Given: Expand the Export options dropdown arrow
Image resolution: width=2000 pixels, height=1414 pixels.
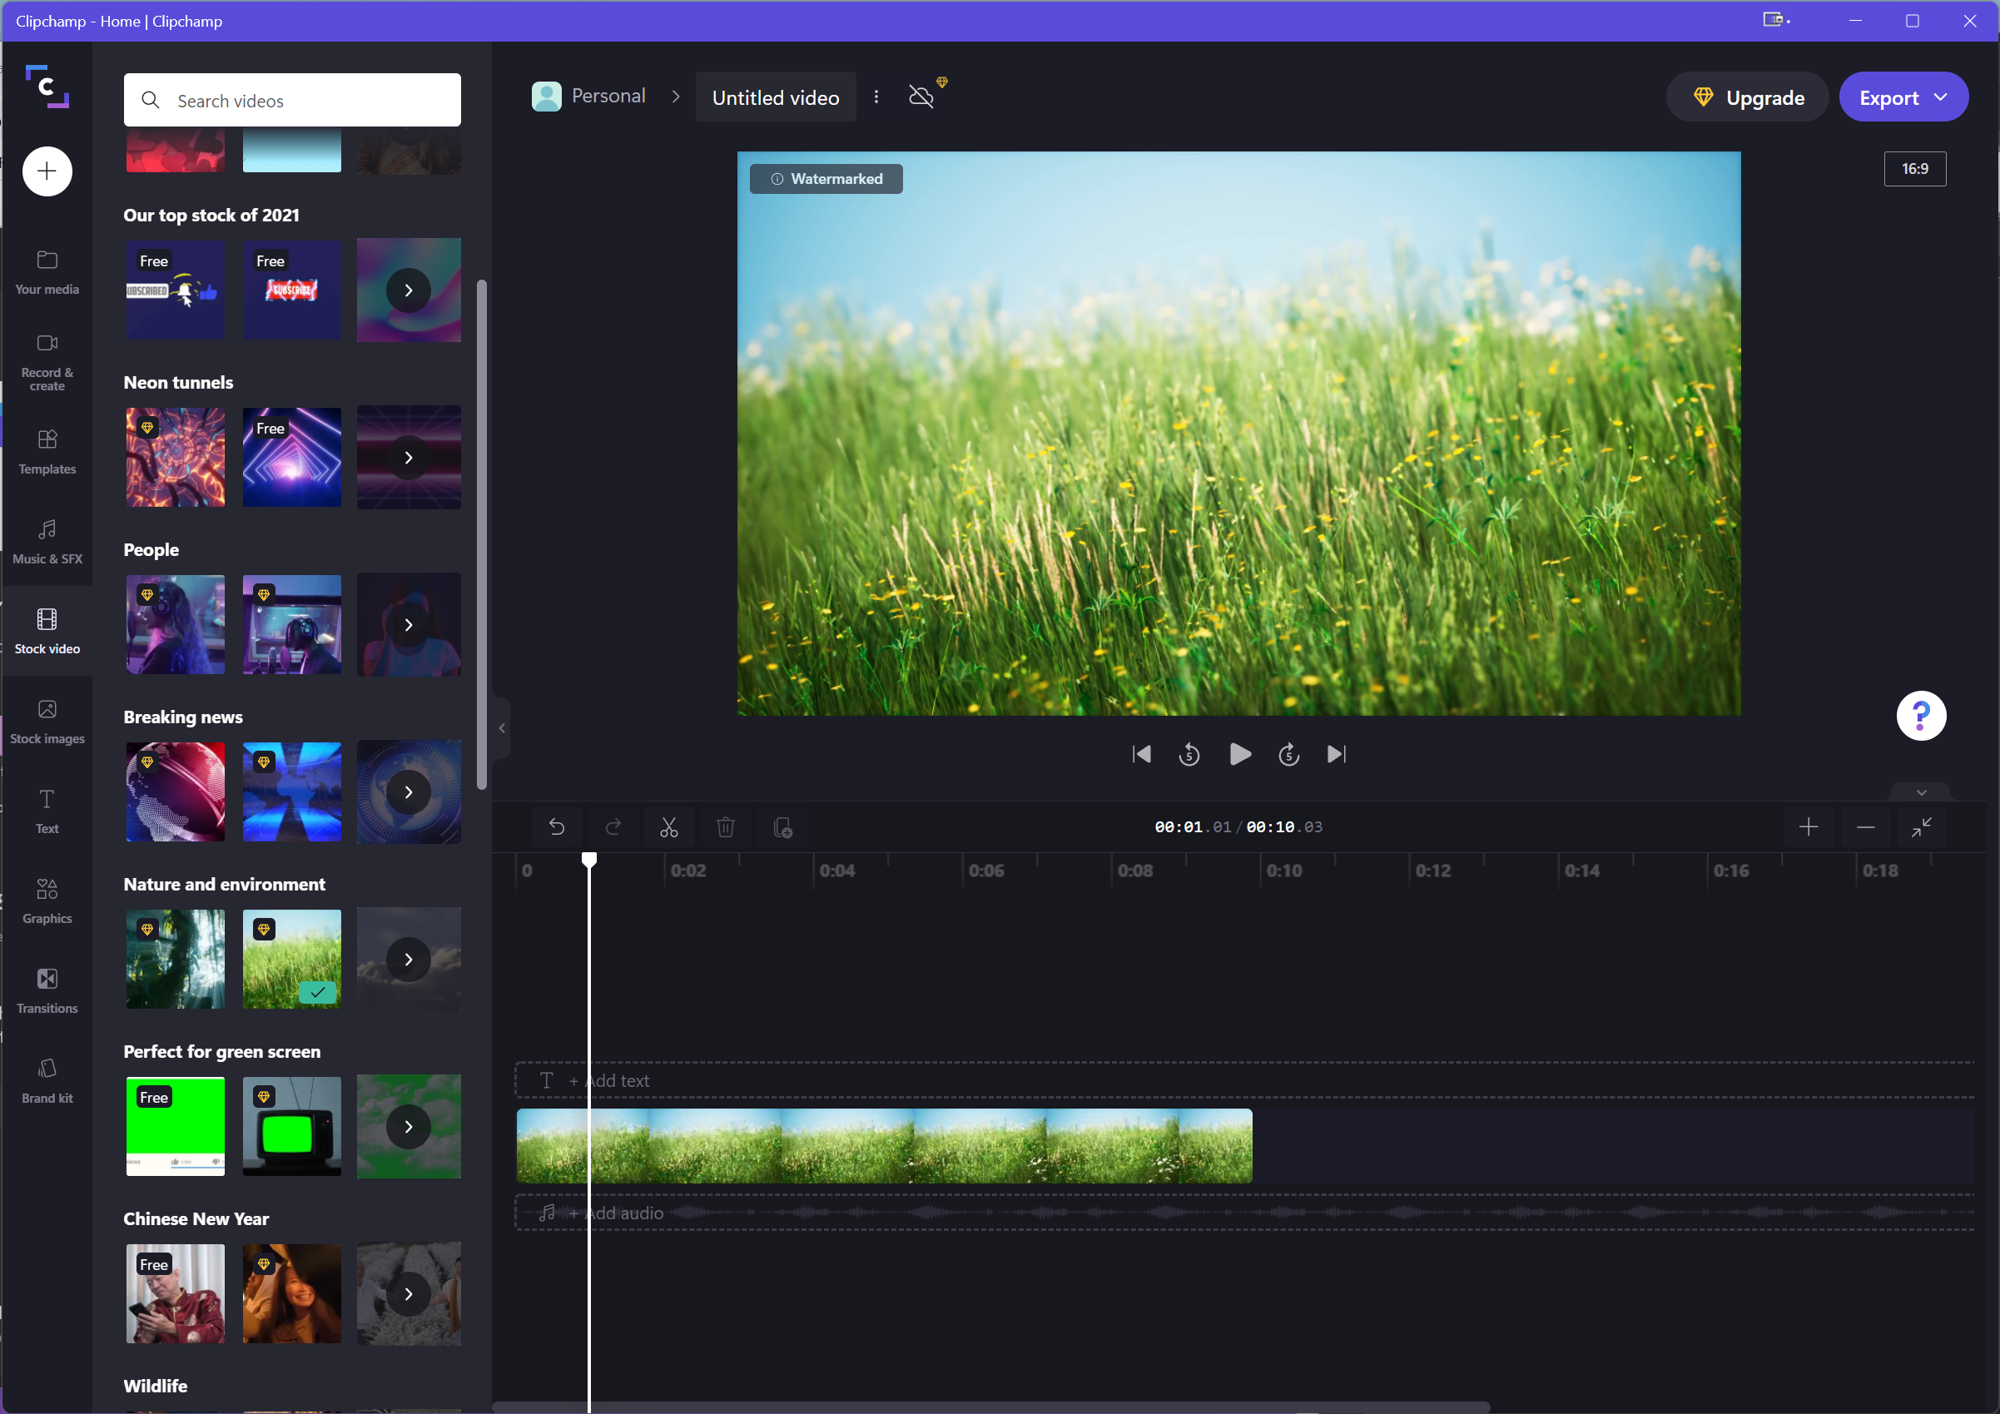Looking at the screenshot, I should [1947, 98].
